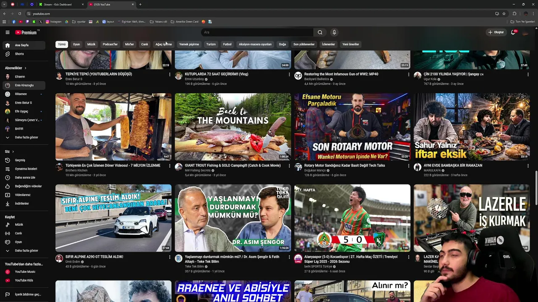Click the search magnifier button

tap(320, 32)
